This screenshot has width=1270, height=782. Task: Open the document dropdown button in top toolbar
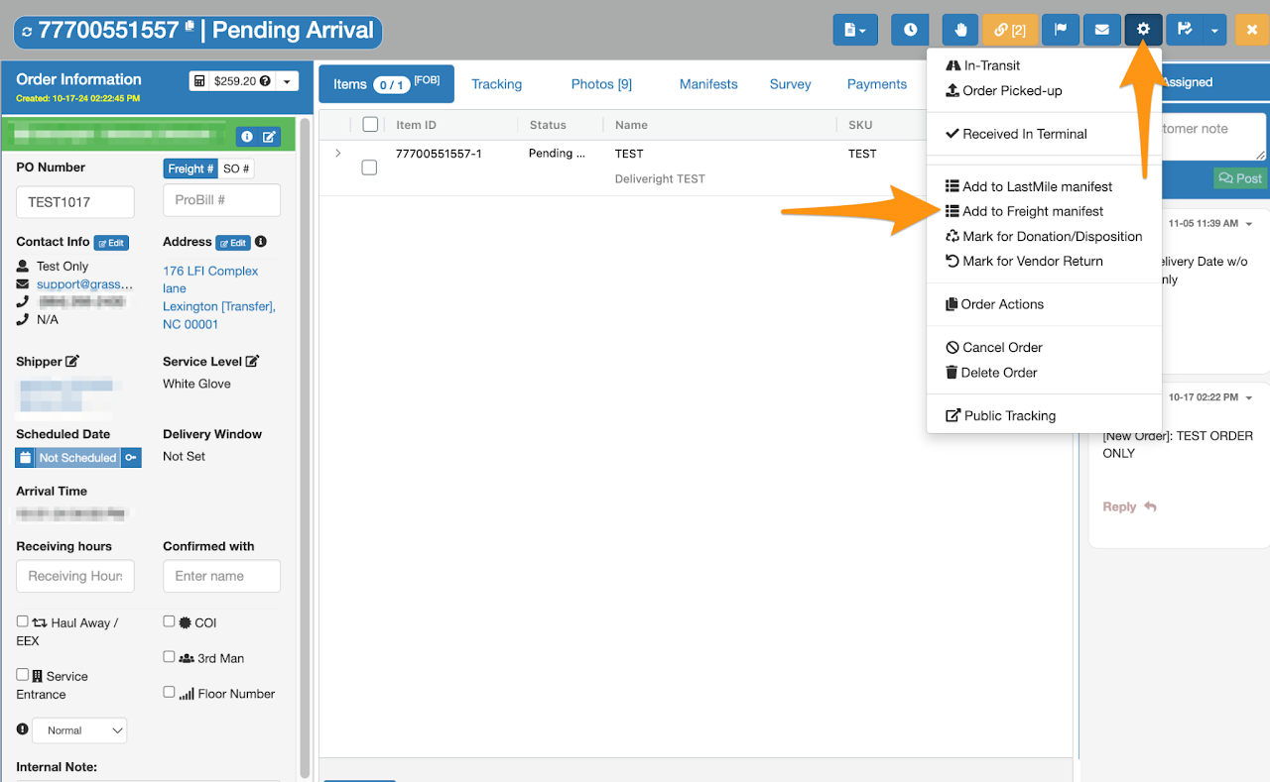click(x=855, y=30)
